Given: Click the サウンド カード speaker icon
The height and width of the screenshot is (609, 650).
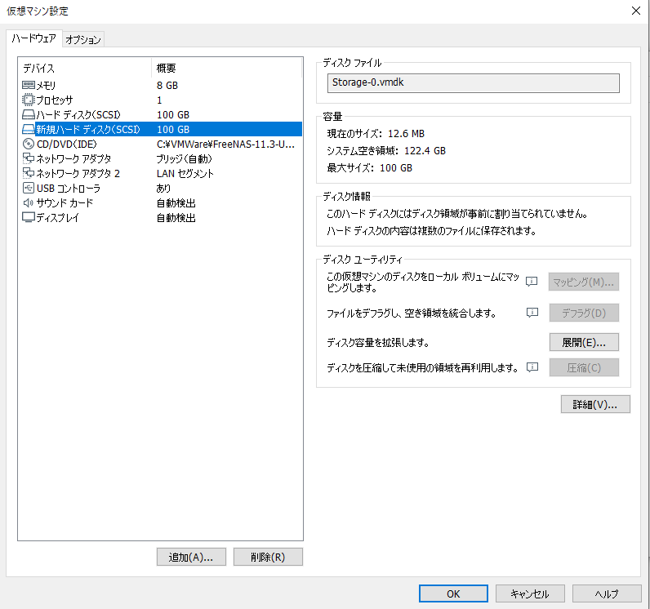Looking at the screenshot, I should (29, 203).
